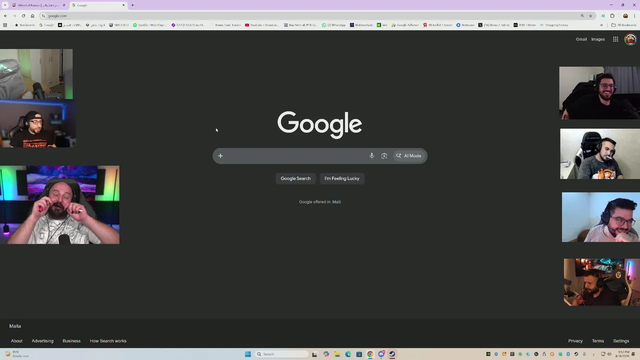This screenshot has width=640, height=360.
Task: Go back with browser back arrow
Action: point(5,15)
